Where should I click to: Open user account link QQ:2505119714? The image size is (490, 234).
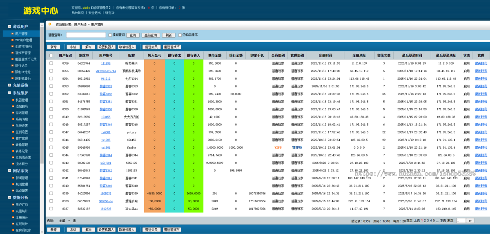tap(106, 71)
